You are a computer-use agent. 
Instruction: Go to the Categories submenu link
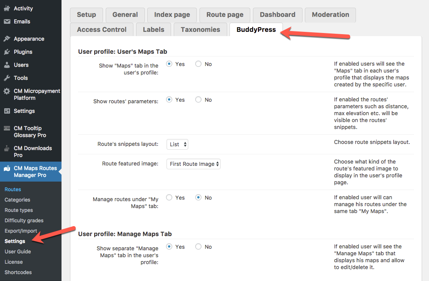[17, 200]
